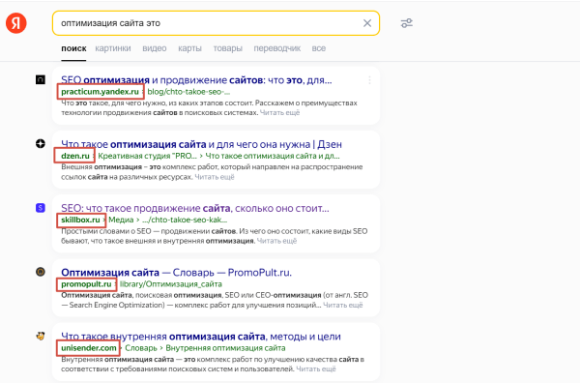Open the search settings sliders icon
Image resolution: width=580 pixels, height=383 pixels.
coord(407,23)
